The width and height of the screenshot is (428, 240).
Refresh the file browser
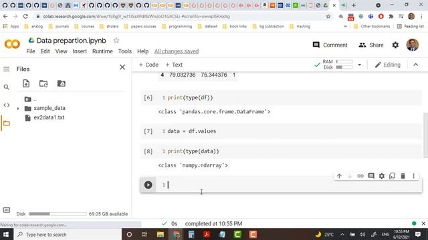click(x=43, y=83)
